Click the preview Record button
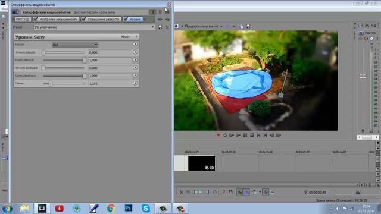This screenshot has width=381, height=214. [x=218, y=135]
